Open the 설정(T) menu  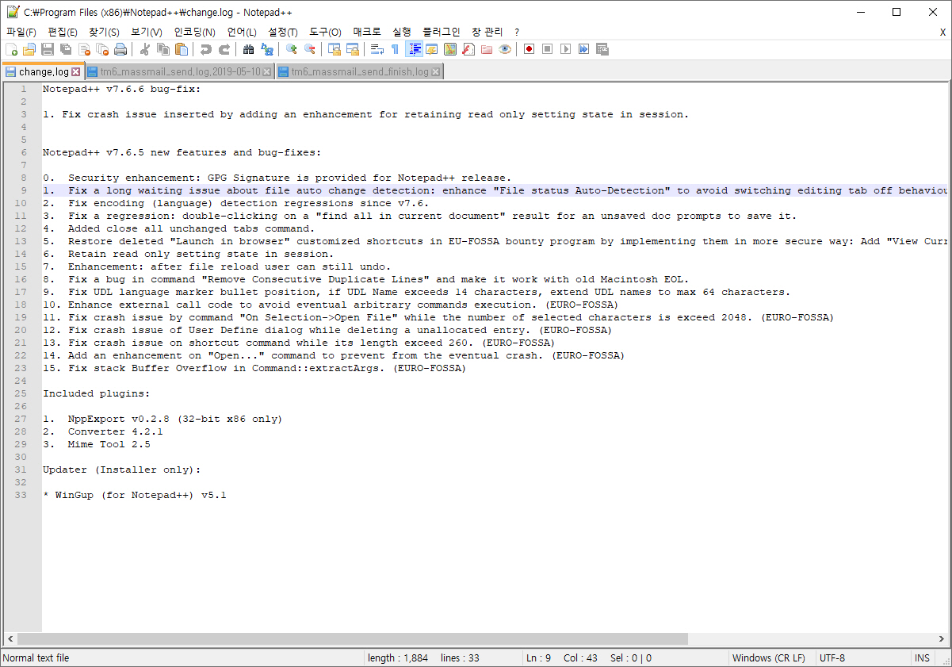pyautogui.click(x=283, y=32)
